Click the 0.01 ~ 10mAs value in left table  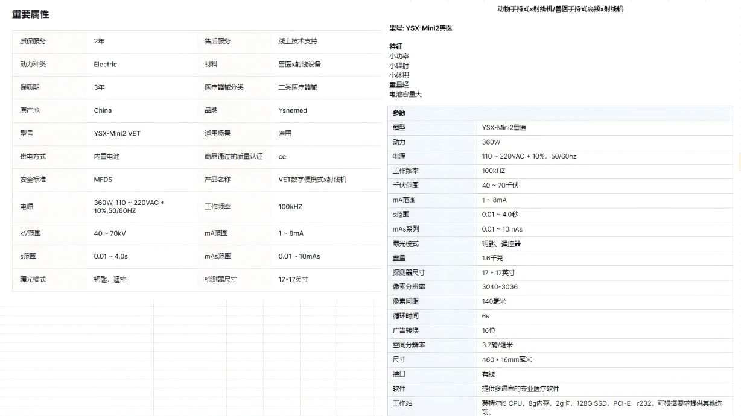click(x=299, y=256)
